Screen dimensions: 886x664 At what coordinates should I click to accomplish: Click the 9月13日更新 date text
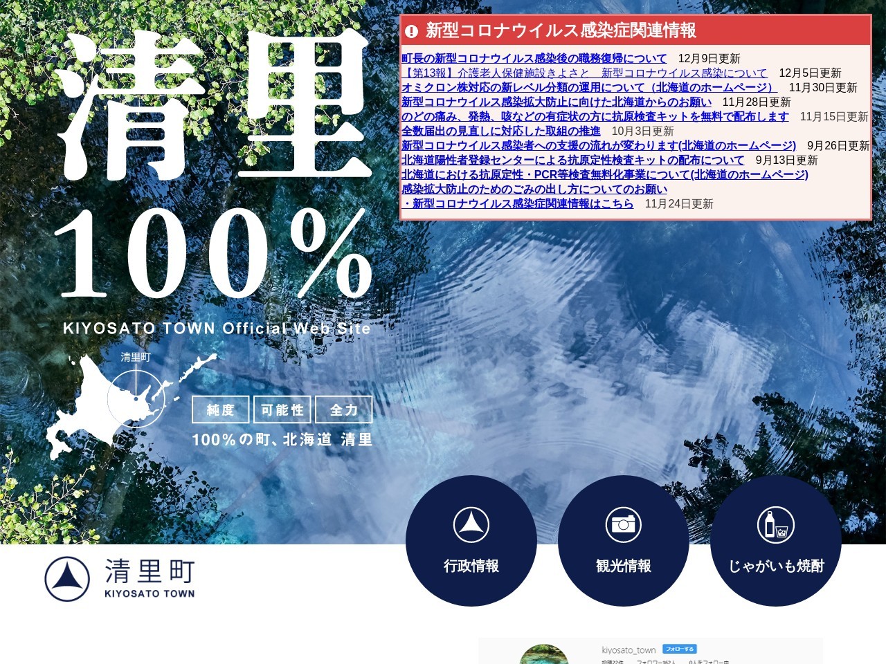coord(787,160)
